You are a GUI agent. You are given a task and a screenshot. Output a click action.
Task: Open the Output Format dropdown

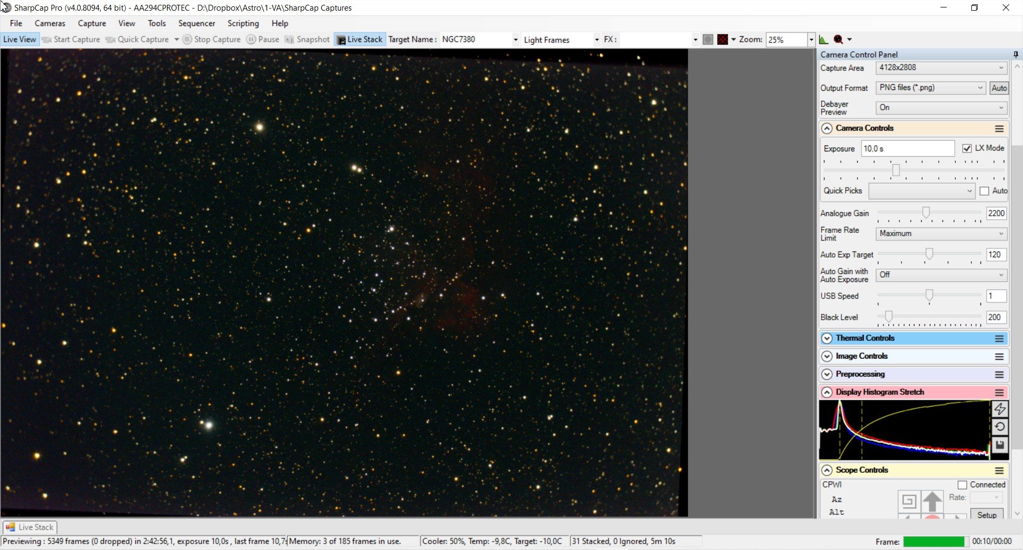point(930,88)
